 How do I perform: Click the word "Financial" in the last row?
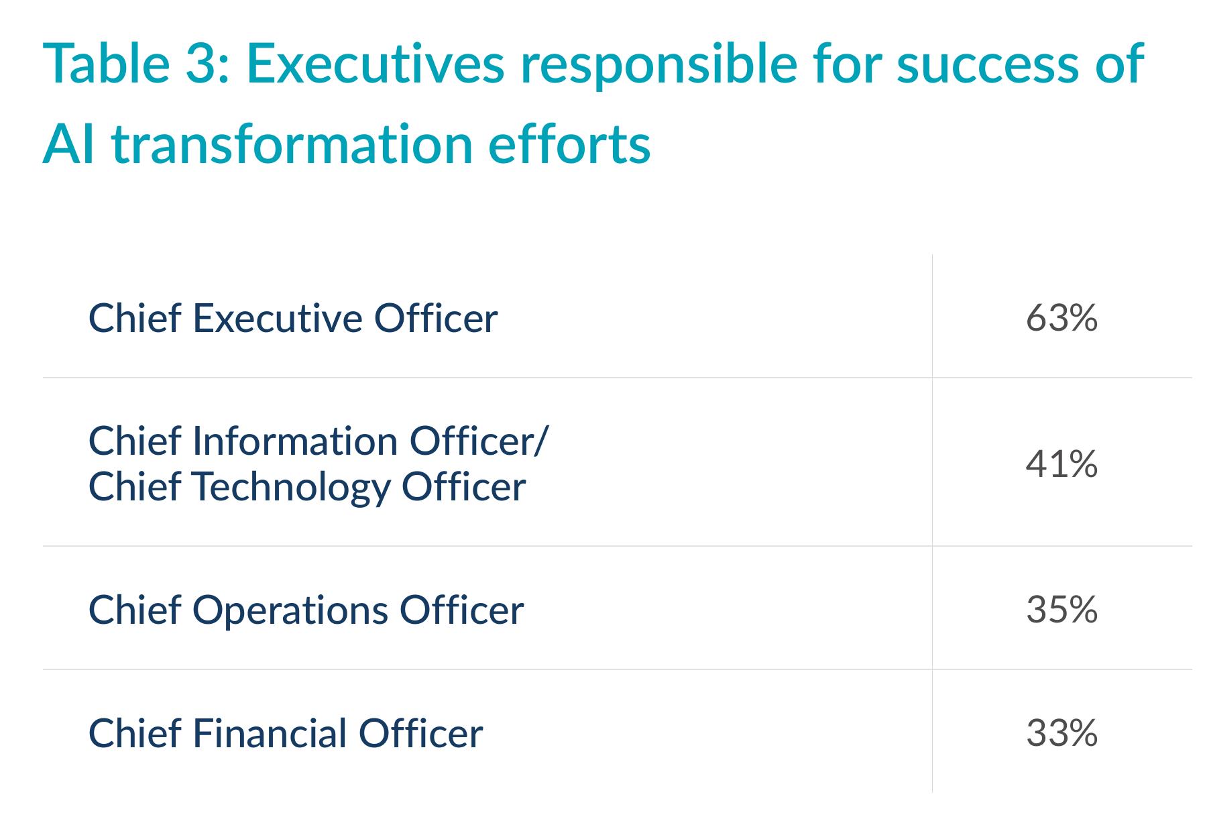[270, 733]
